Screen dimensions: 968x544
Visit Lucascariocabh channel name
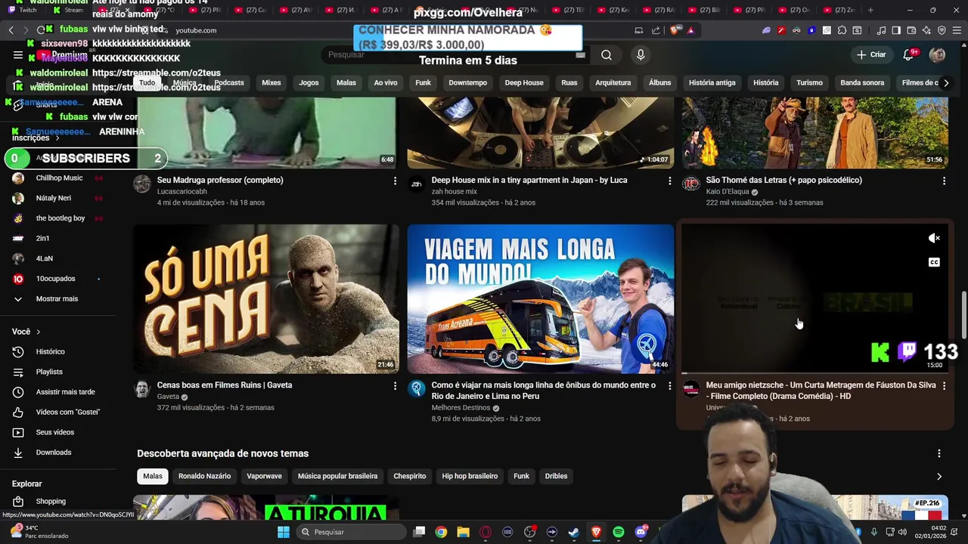point(182,191)
